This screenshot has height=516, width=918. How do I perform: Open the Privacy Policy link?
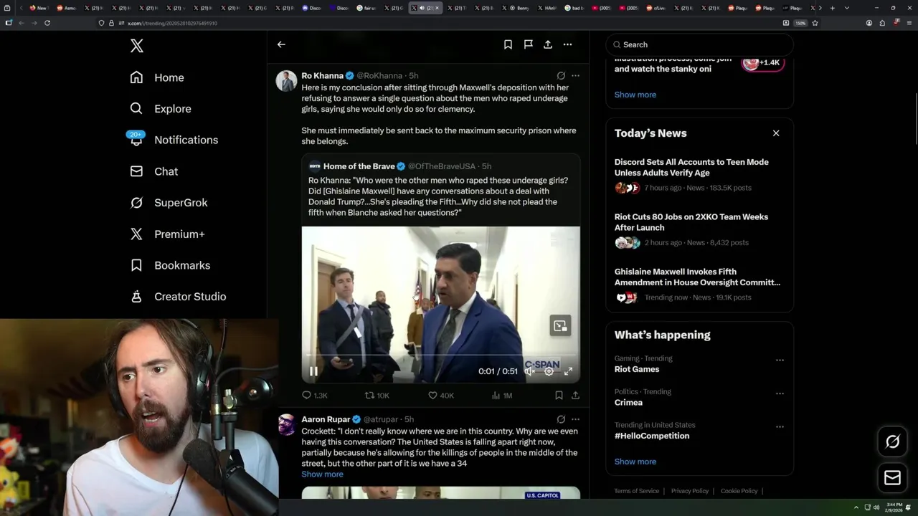click(690, 491)
